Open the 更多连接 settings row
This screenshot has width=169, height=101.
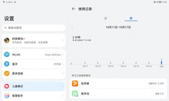point(34,74)
